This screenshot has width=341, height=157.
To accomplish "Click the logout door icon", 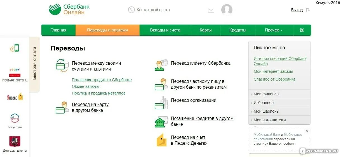I will [308, 10].
